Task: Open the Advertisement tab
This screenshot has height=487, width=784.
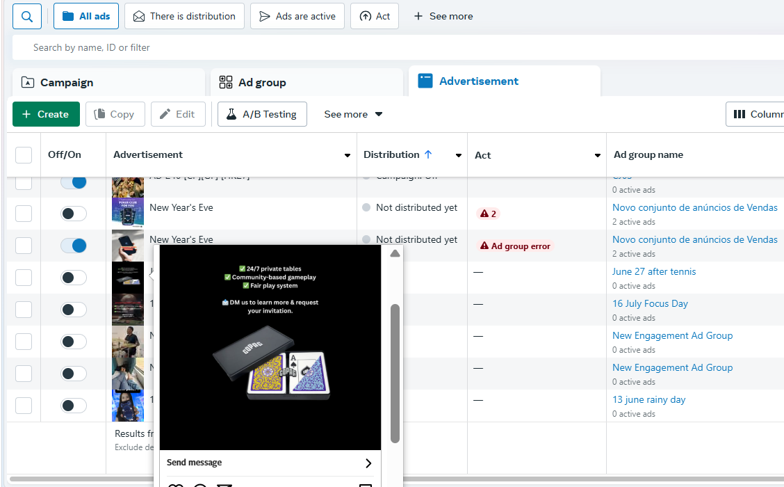Action: point(505,81)
